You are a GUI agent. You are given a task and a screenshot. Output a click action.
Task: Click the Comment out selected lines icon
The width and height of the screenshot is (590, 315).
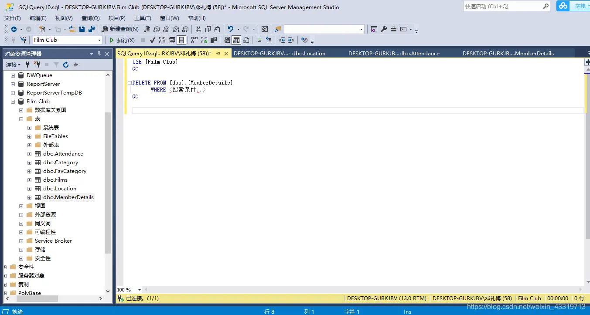(x=259, y=40)
